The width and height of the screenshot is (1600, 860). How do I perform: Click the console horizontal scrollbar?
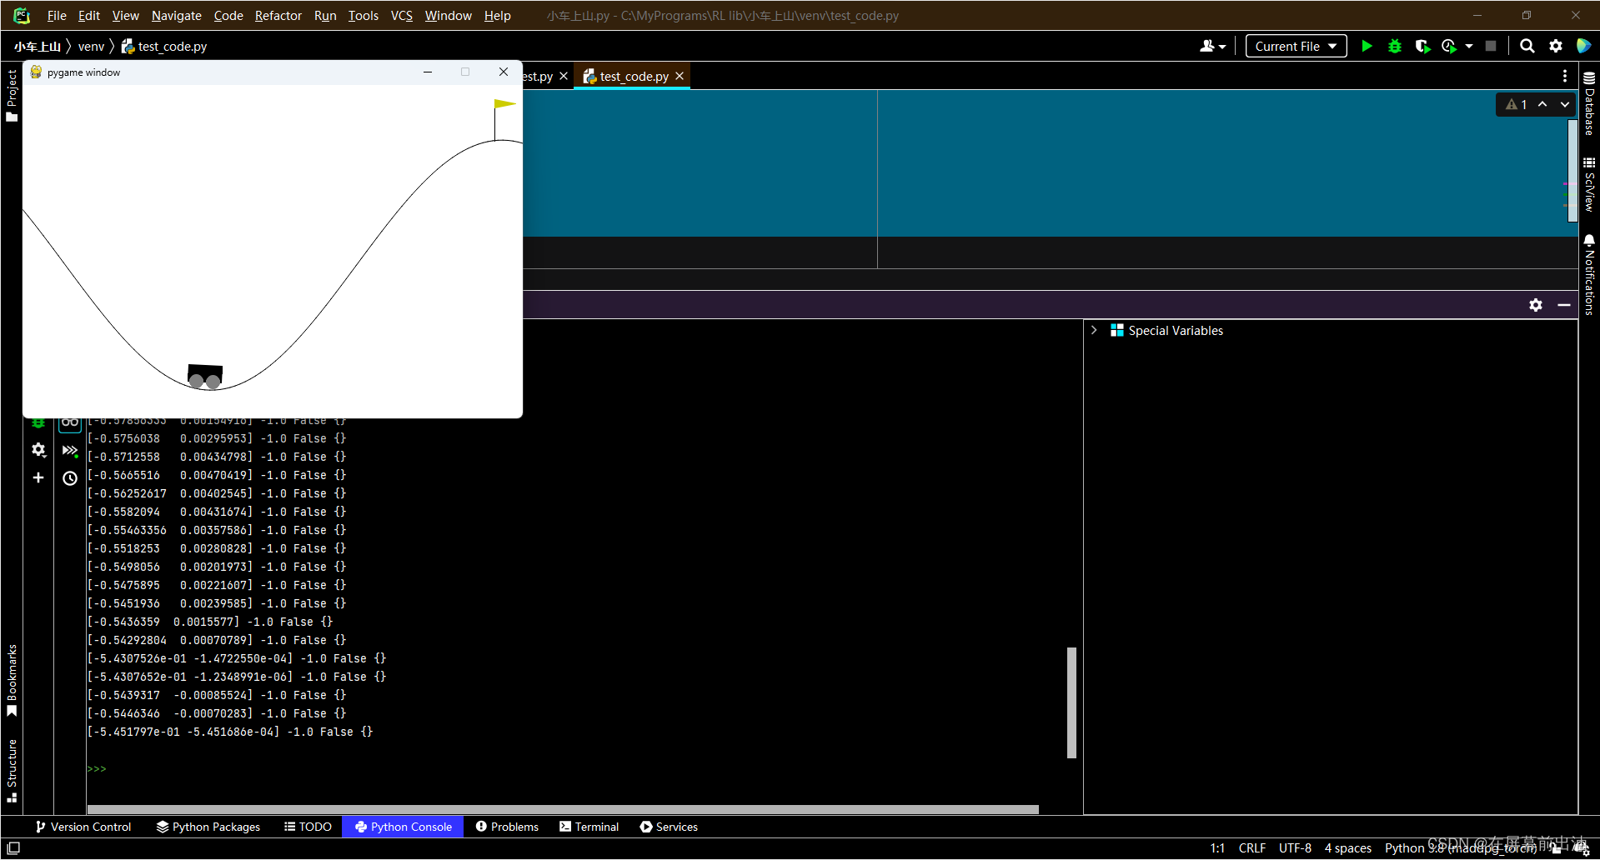[563, 809]
